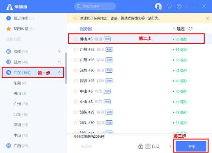Favorite the 佛山 #6 server star
This screenshot has height=153, width=212.
click(x=75, y=39)
